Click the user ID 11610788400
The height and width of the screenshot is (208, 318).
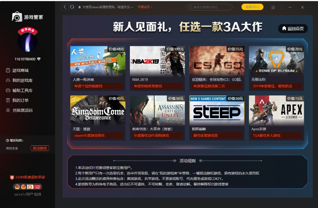25,59
